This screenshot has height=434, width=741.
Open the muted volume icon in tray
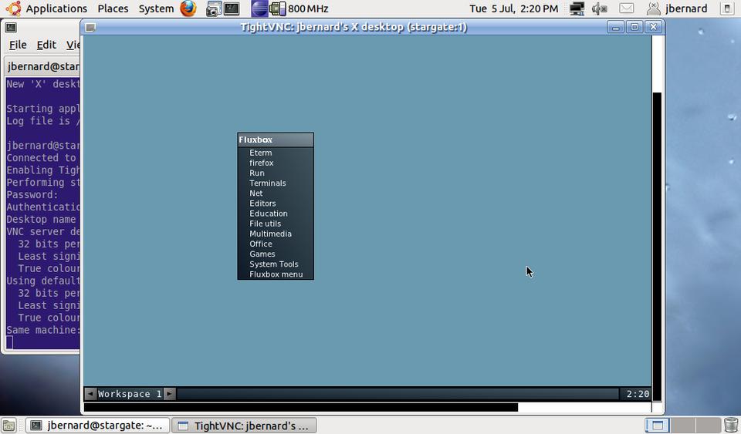[599, 8]
